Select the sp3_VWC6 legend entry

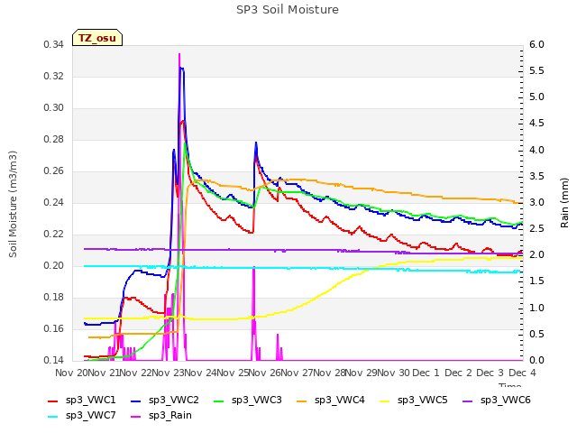tap(497, 401)
